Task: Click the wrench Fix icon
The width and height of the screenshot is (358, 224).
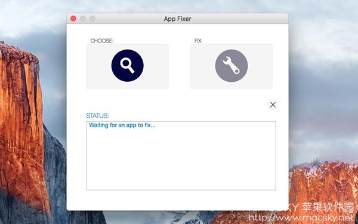Action: [232, 66]
